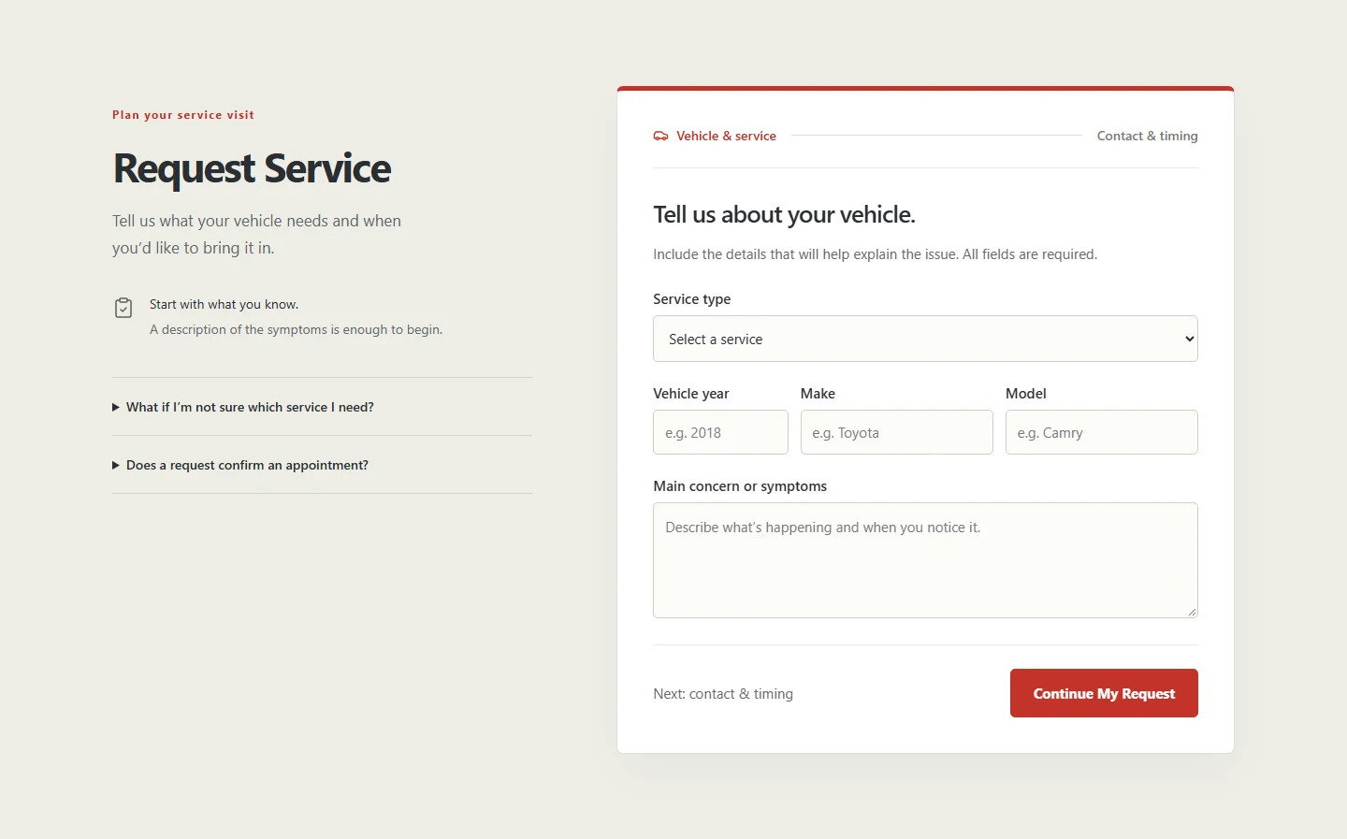
Task: Click the 'Start with what you know.' text
Action: coord(224,304)
